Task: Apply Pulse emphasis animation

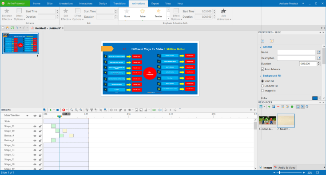Action: [x=143, y=13]
